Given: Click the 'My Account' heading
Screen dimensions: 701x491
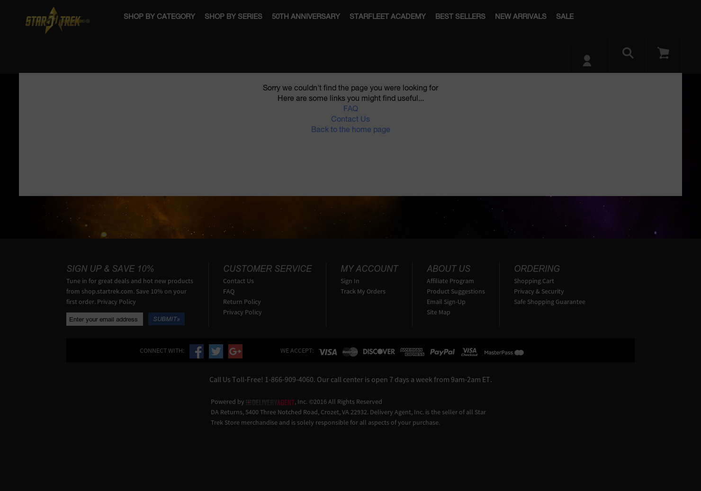Looking at the screenshot, I should click(369, 268).
